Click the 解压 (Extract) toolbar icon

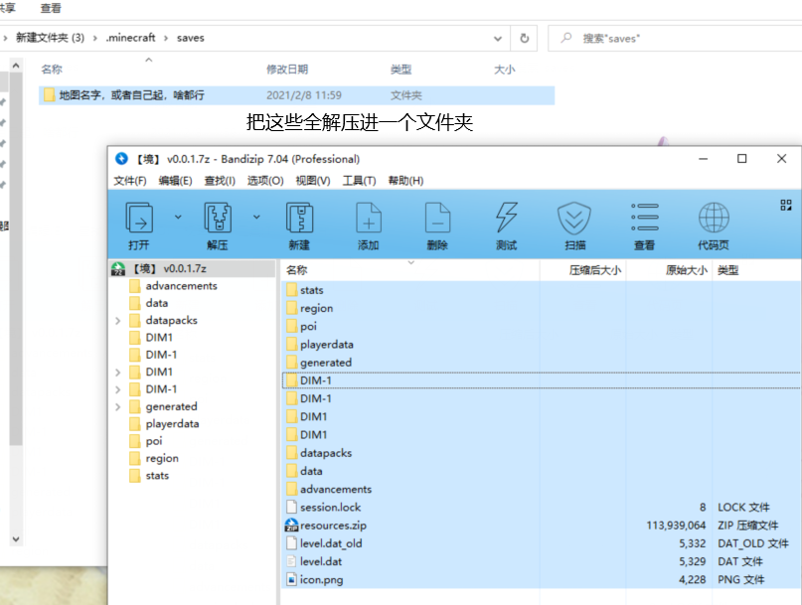click(x=217, y=219)
